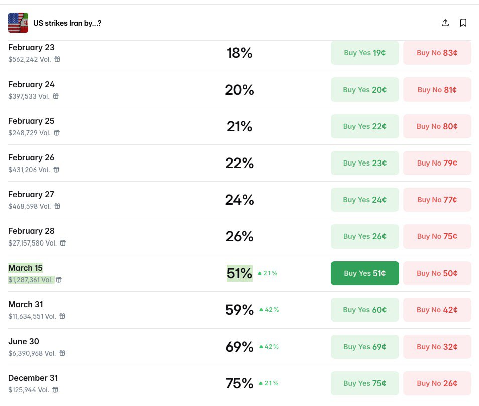Click the share icon in the header
This screenshot has height=406, width=479.
(x=445, y=23)
